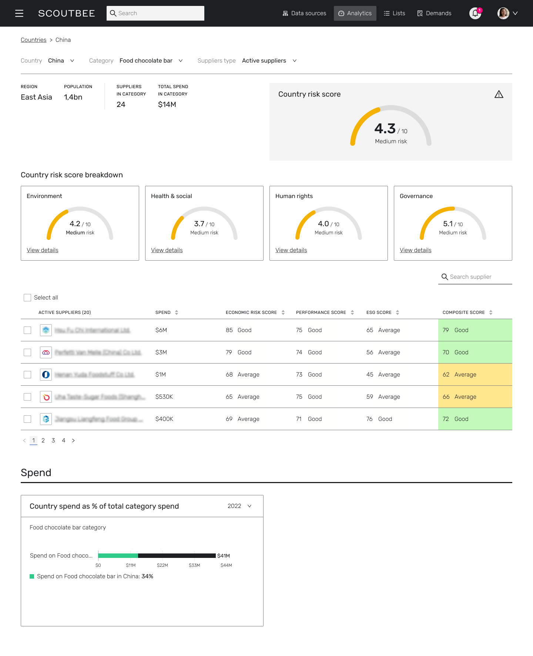Tick the checkbox for the $6M supplier
The width and height of the screenshot is (533, 656).
pyautogui.click(x=27, y=330)
